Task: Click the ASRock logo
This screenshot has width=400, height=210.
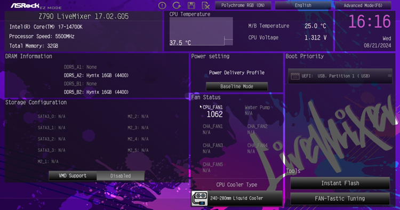Action: tap(25, 5)
